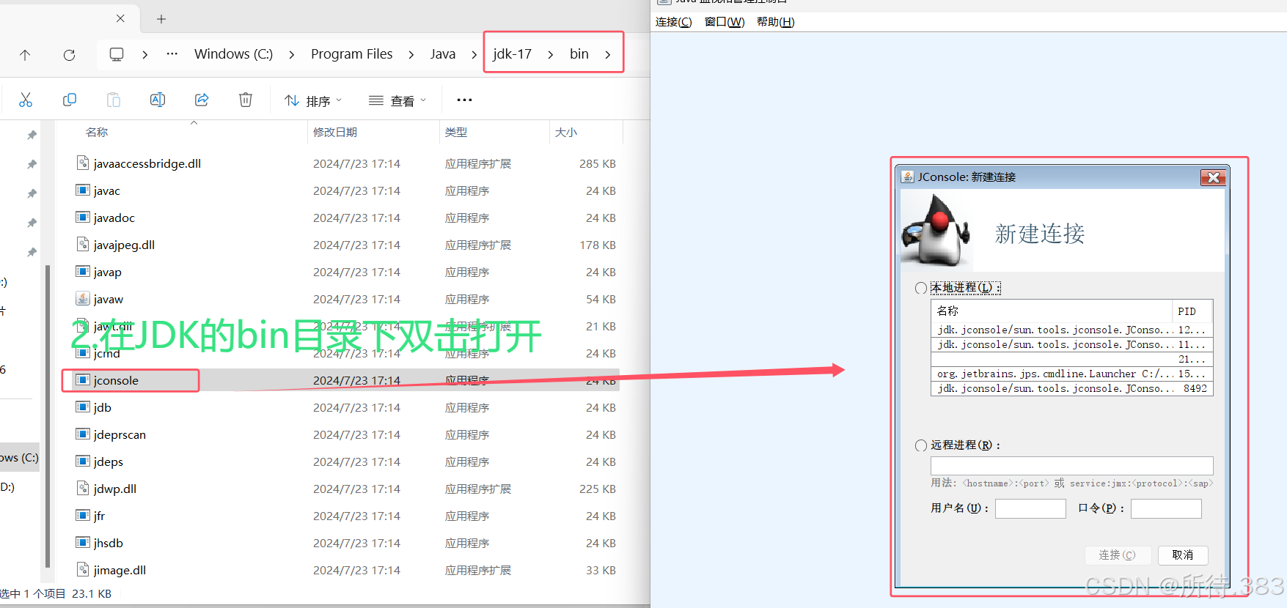Select the jimage.dll file icon
1287x608 pixels.
pyautogui.click(x=83, y=570)
